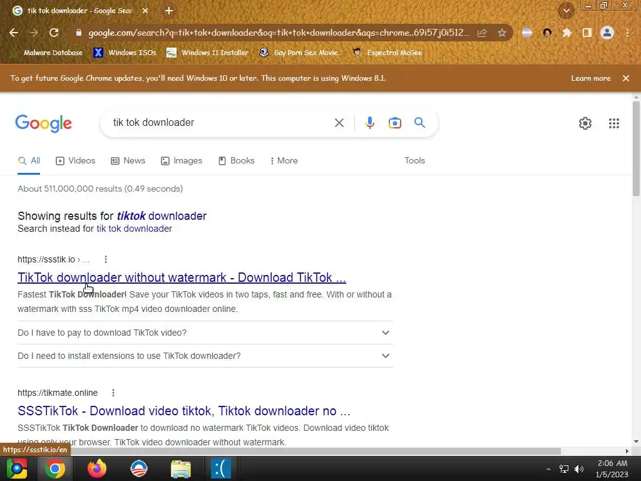The width and height of the screenshot is (641, 481).
Task: Click the vertical page scrollbar thumb
Action: click(x=636, y=148)
